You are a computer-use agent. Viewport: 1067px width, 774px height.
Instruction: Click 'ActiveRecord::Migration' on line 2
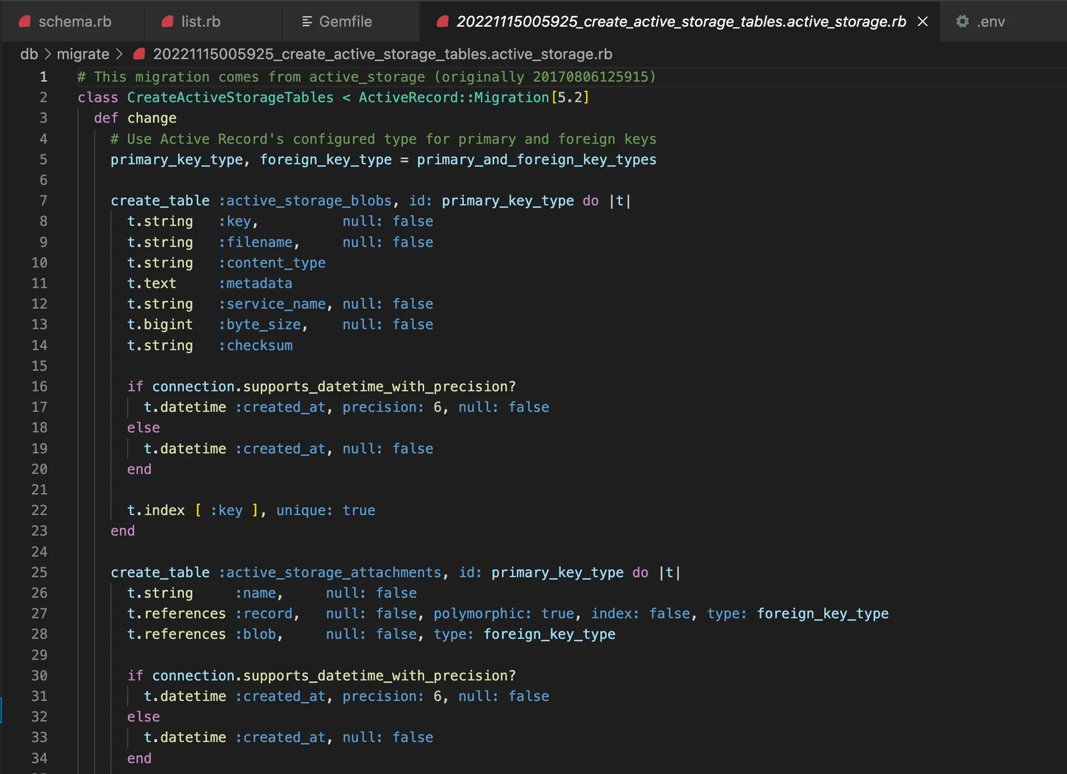453,97
